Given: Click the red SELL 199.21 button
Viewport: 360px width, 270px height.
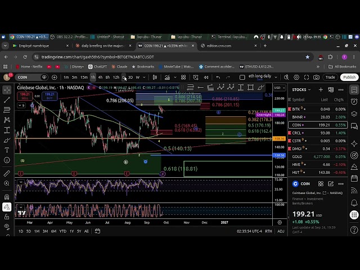Looking at the screenshot, I should click(25, 96).
